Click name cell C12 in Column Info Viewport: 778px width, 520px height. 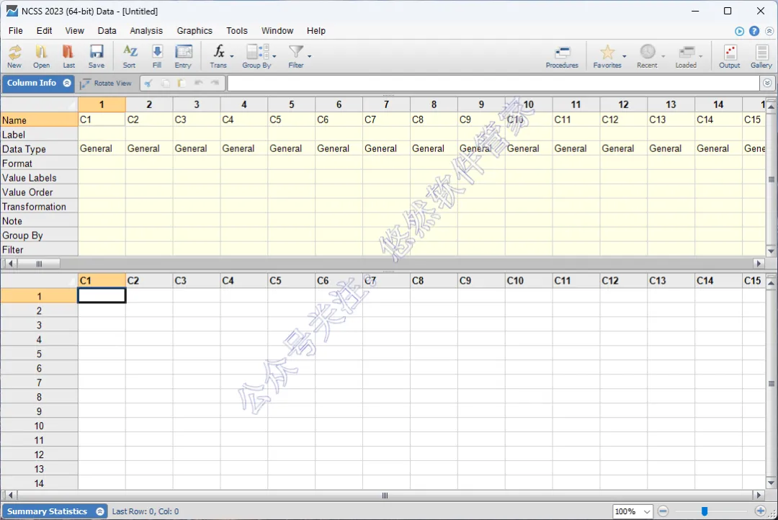[x=623, y=120]
